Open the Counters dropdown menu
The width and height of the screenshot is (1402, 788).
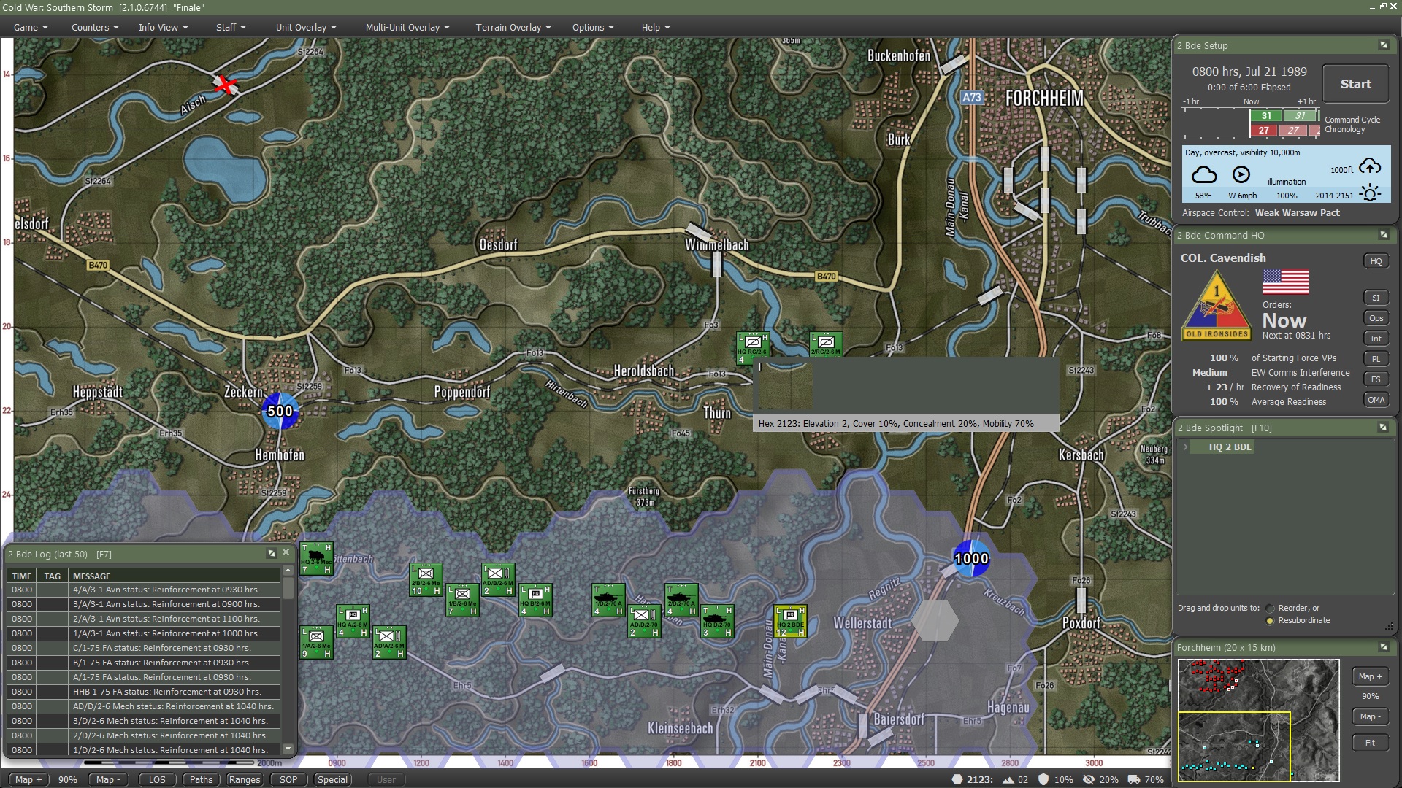[95, 27]
